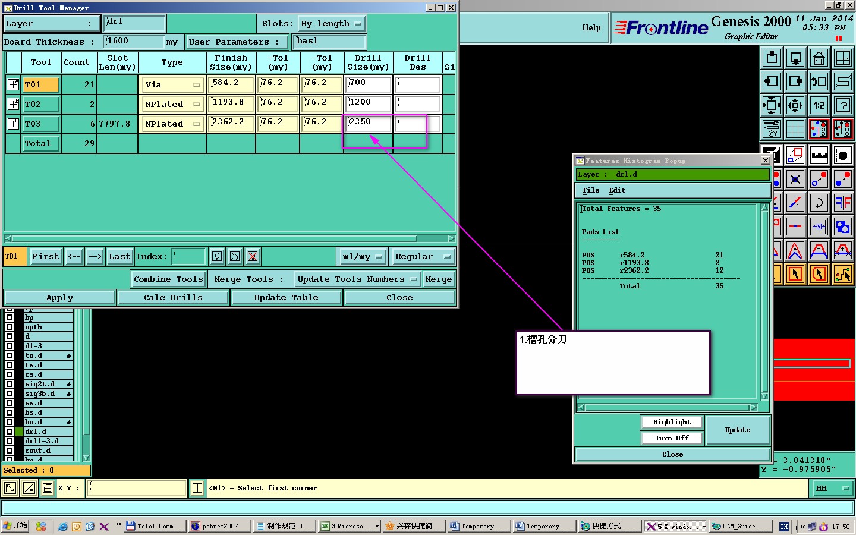Click the red X clear icon beside Index
Image resolution: width=856 pixels, height=535 pixels.
(x=253, y=256)
